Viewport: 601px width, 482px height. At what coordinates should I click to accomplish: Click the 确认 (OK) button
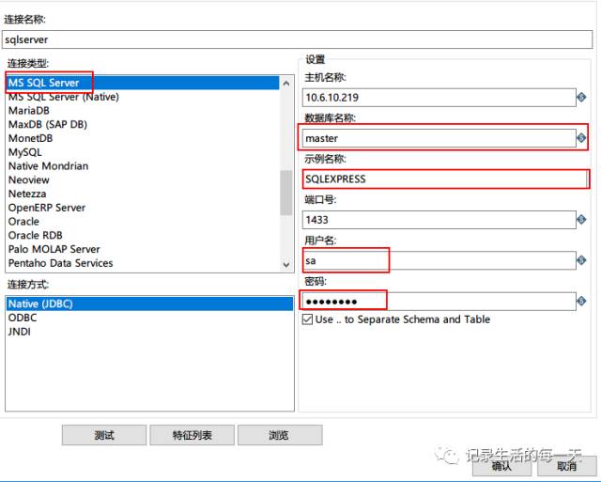501,466
